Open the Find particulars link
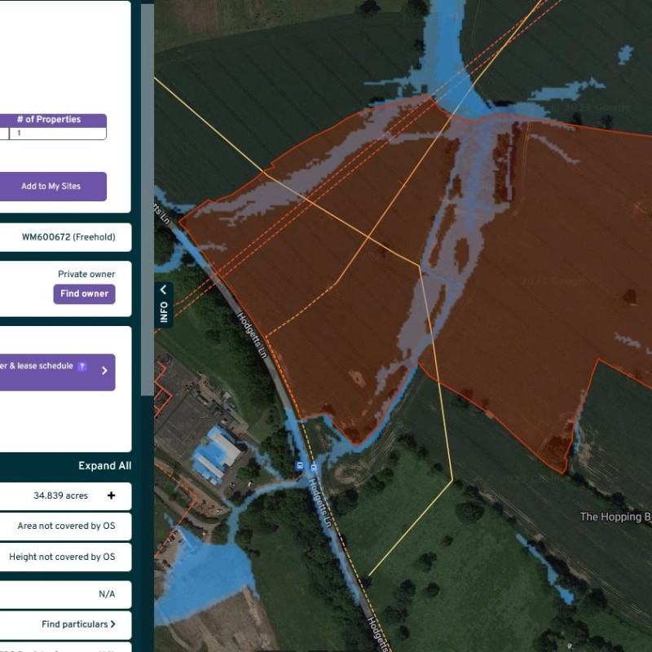Screen dimensions: 652x652 coord(78,624)
